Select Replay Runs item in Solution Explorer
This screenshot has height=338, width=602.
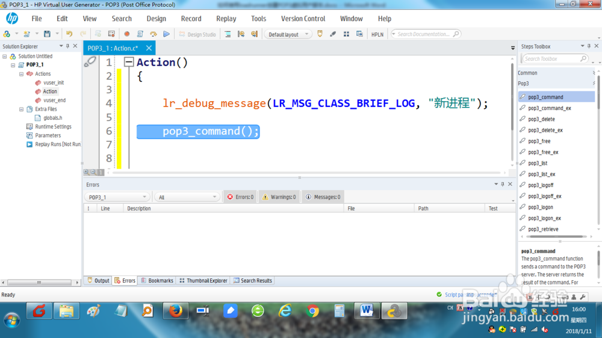pos(58,144)
